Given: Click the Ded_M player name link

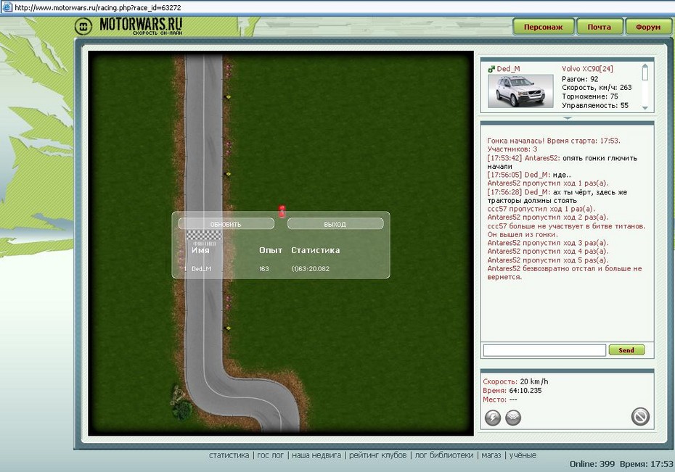Looking at the screenshot, I should point(508,69).
